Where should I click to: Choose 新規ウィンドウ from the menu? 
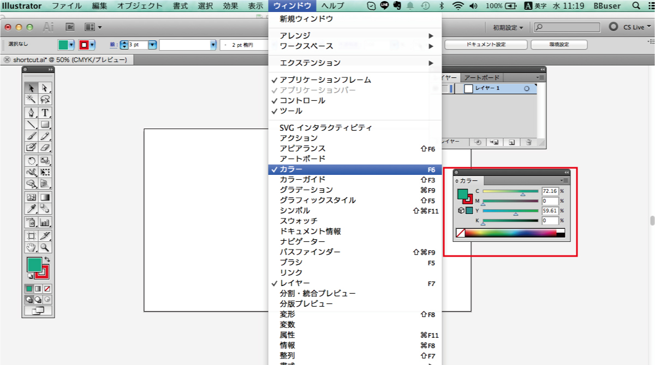tap(355, 19)
